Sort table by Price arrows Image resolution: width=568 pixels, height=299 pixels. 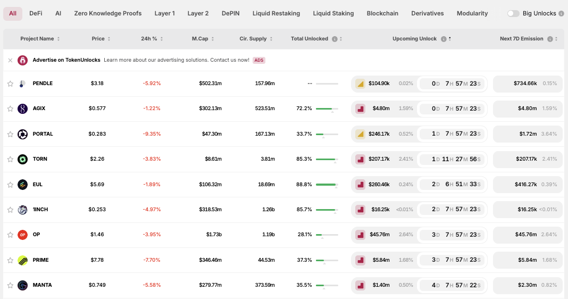pyautogui.click(x=108, y=39)
